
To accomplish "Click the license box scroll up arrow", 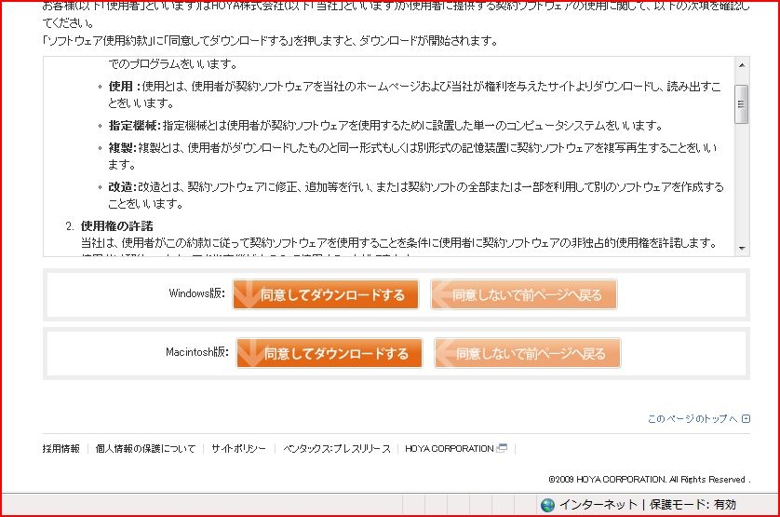I will click(742, 65).
